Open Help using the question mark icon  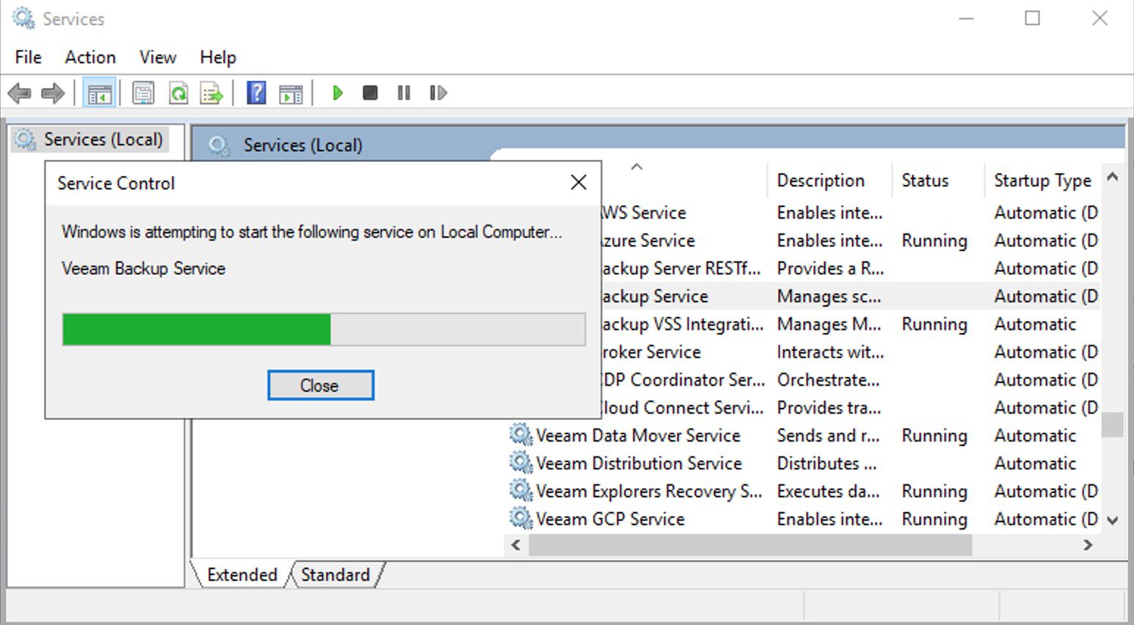(256, 92)
